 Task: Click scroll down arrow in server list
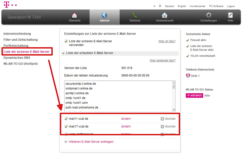point(174,110)
